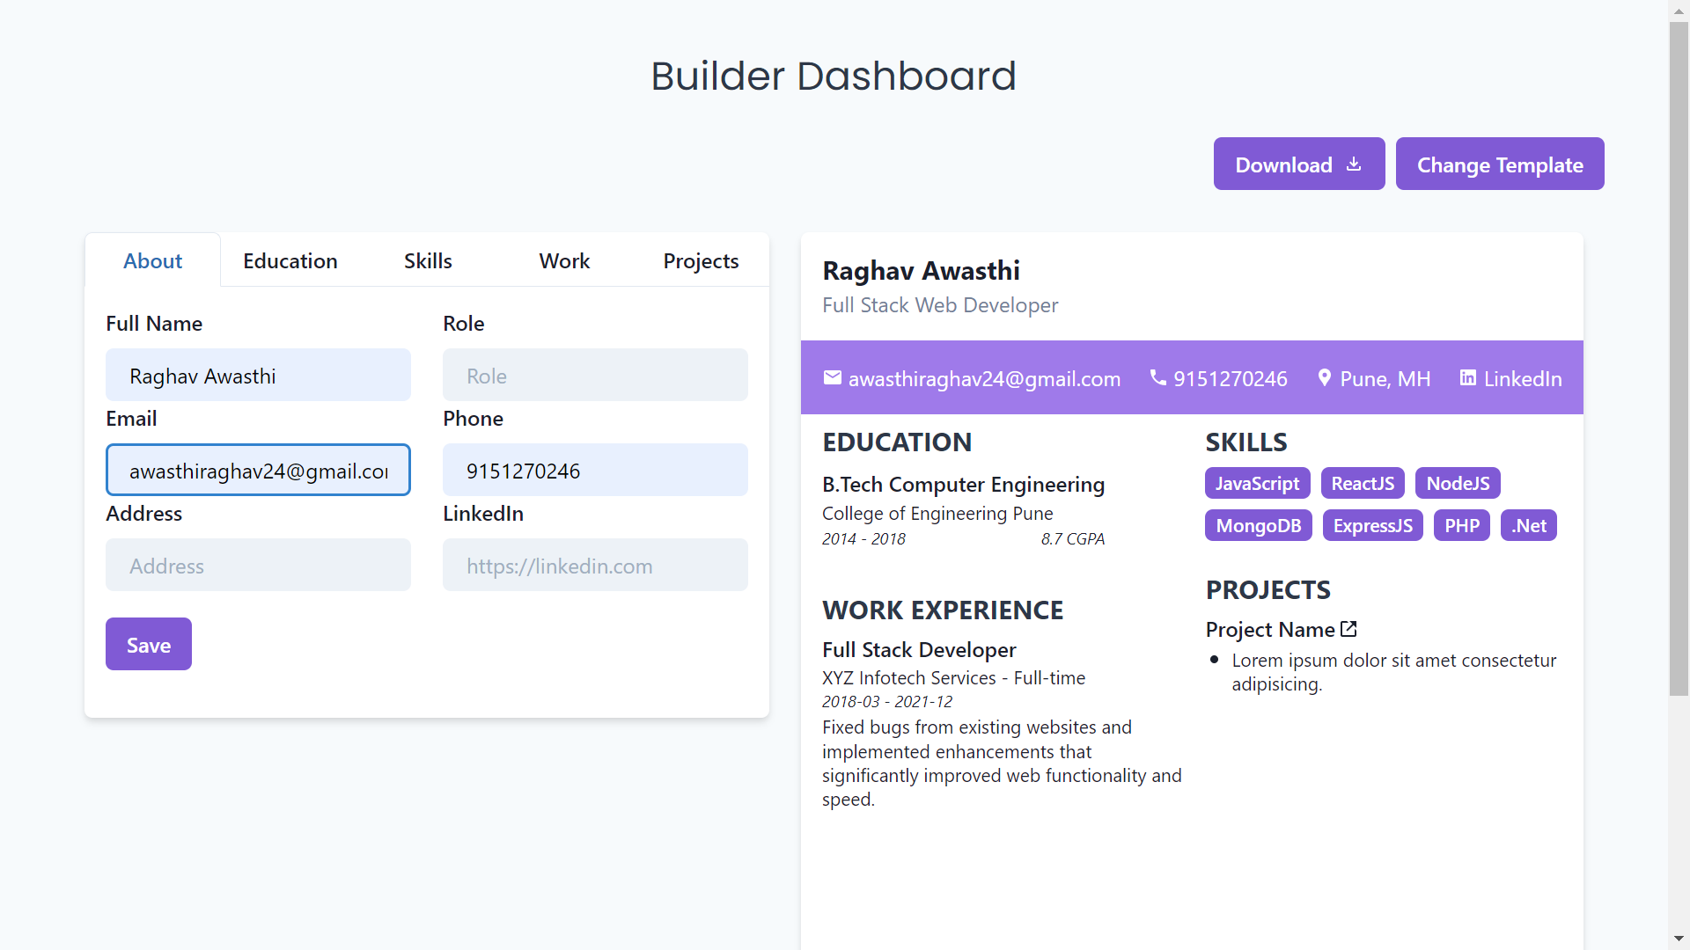Focus the Role input field
The width and height of the screenshot is (1690, 950).
[595, 376]
